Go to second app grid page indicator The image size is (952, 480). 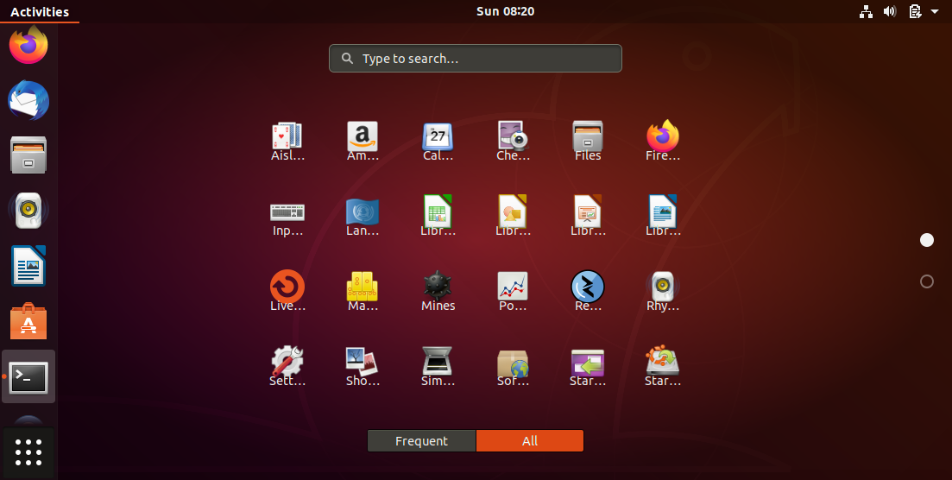(x=927, y=281)
